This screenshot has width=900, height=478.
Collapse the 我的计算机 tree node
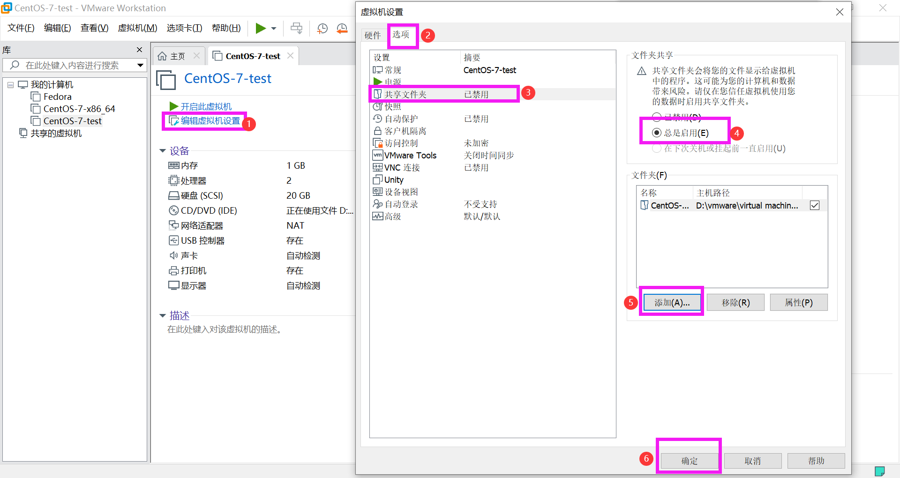coord(10,85)
